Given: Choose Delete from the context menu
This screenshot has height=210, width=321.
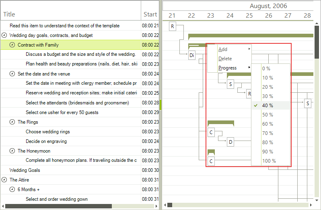Looking at the screenshot, I should point(230,59).
